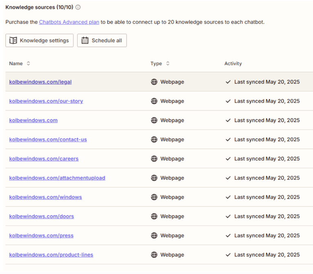Click the sync checkmark in the press row
The image size is (313, 274).
[228, 235]
